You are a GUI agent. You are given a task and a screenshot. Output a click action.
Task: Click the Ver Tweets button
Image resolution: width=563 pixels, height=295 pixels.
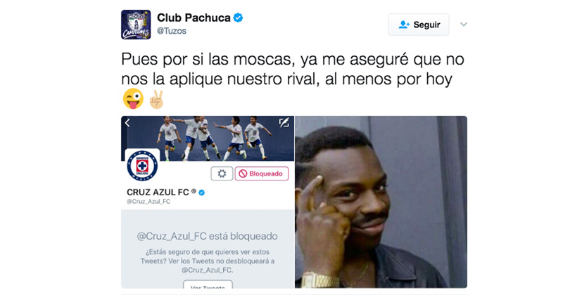tap(208, 284)
